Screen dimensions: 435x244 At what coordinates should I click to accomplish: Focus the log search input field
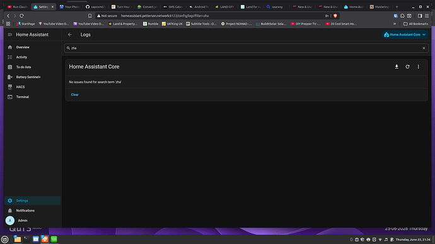point(246,48)
